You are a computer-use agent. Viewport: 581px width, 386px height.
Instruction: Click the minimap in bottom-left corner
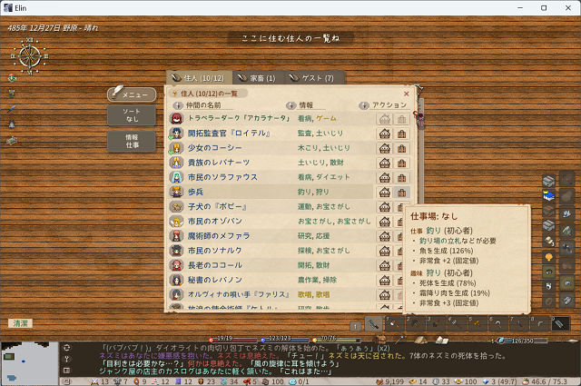(29, 363)
